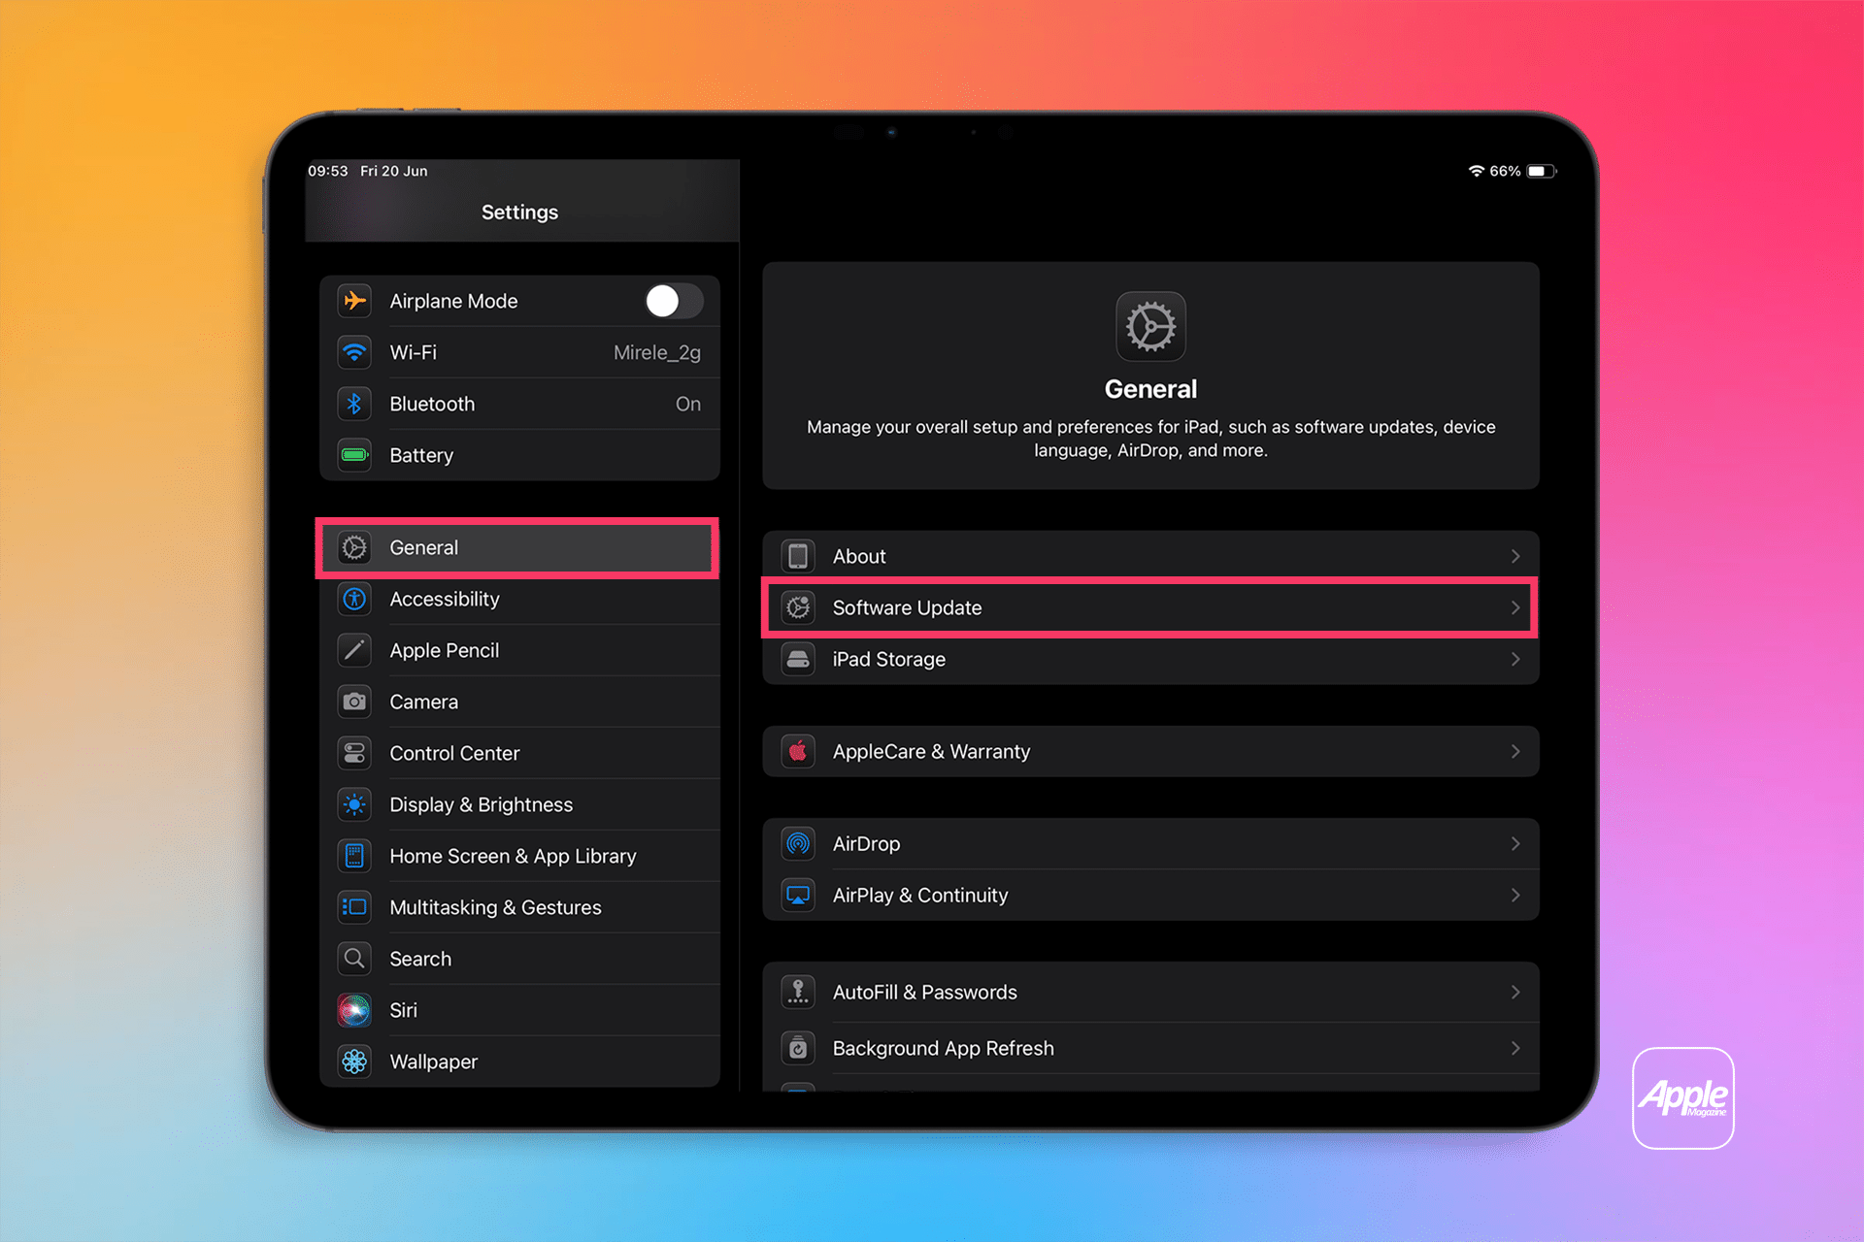1864x1242 pixels.
Task: Open Camera settings label
Action: click(x=423, y=702)
